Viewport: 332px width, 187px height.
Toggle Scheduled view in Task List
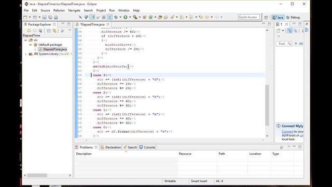[x=296, y=31]
